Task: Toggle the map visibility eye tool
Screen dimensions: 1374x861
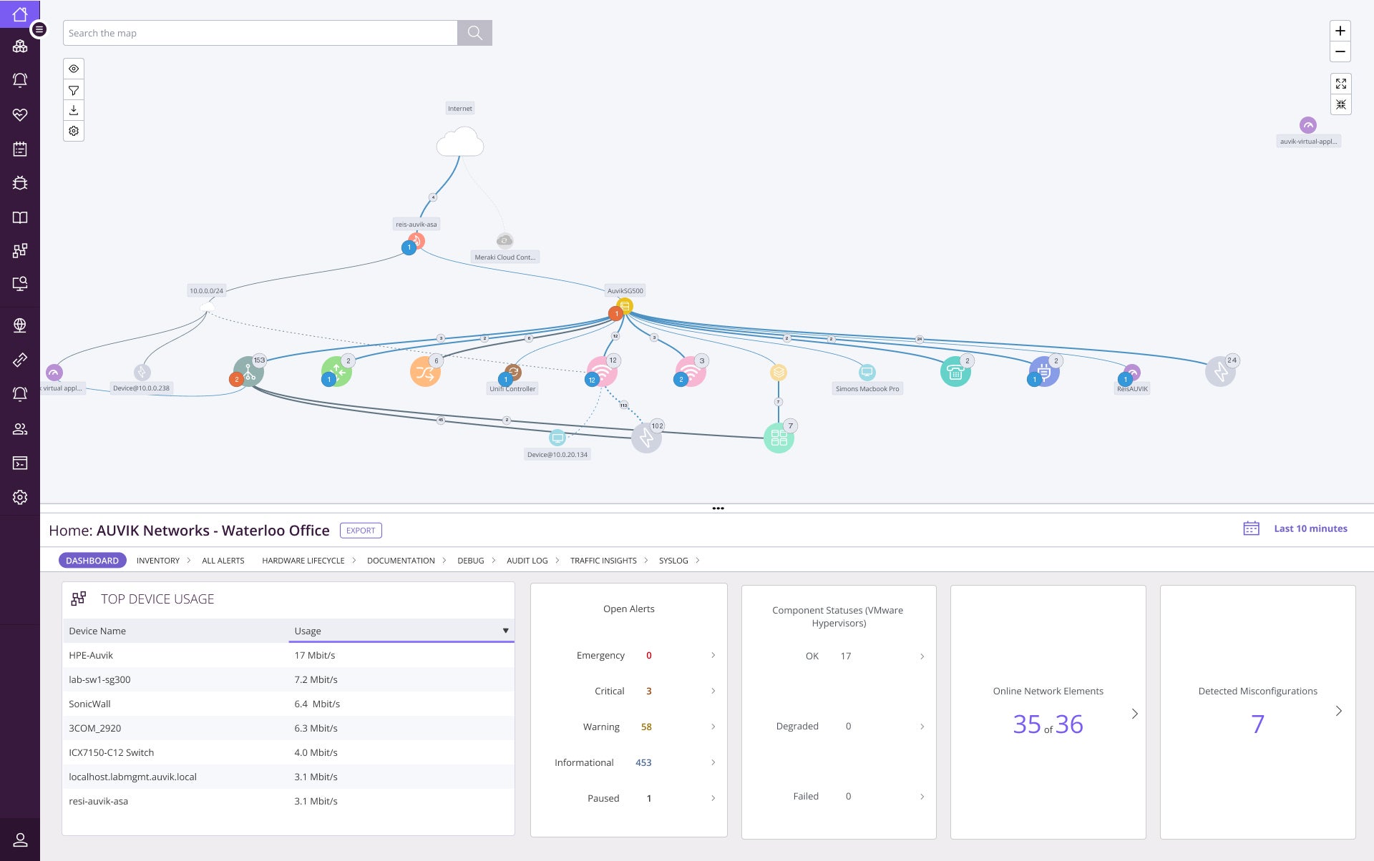Action: 74,69
